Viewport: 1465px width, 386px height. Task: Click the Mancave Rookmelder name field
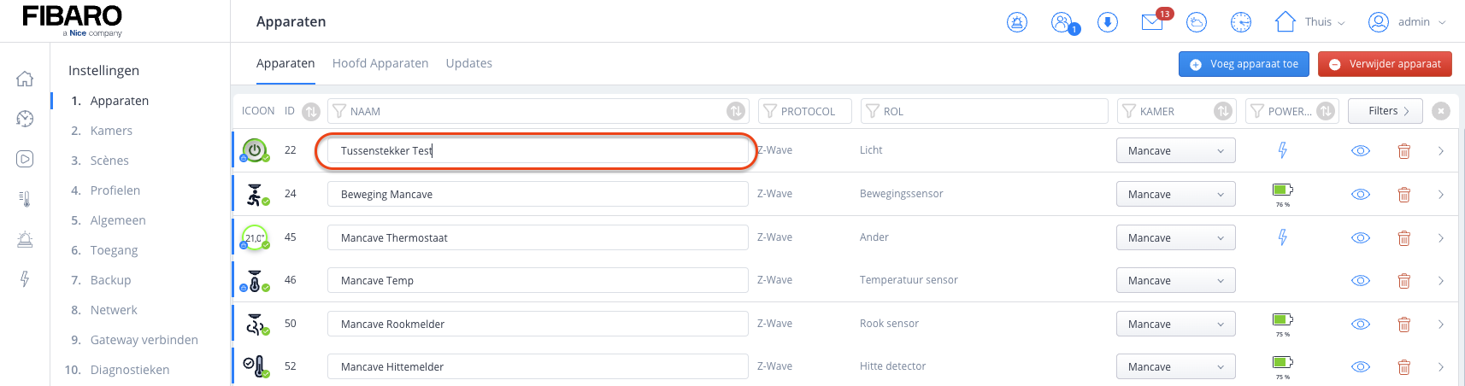click(537, 325)
